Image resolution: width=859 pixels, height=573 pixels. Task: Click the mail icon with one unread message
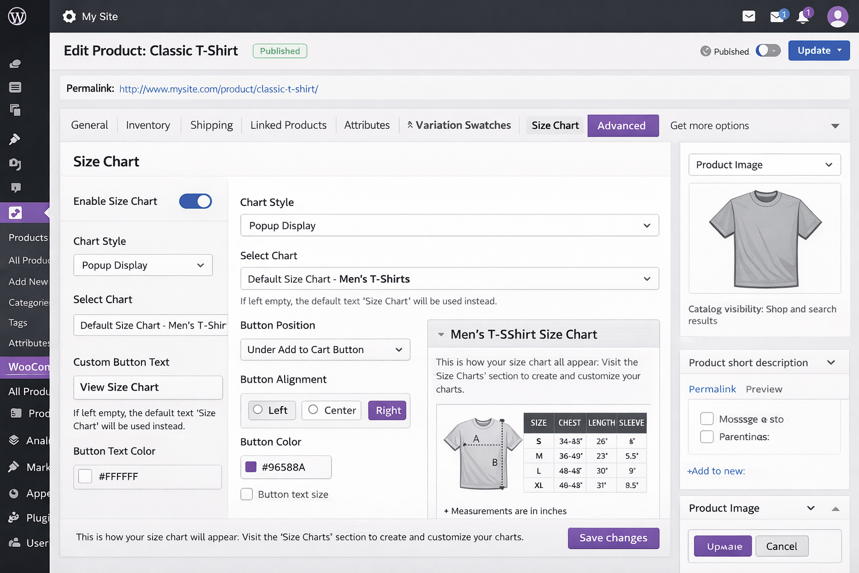click(x=777, y=16)
